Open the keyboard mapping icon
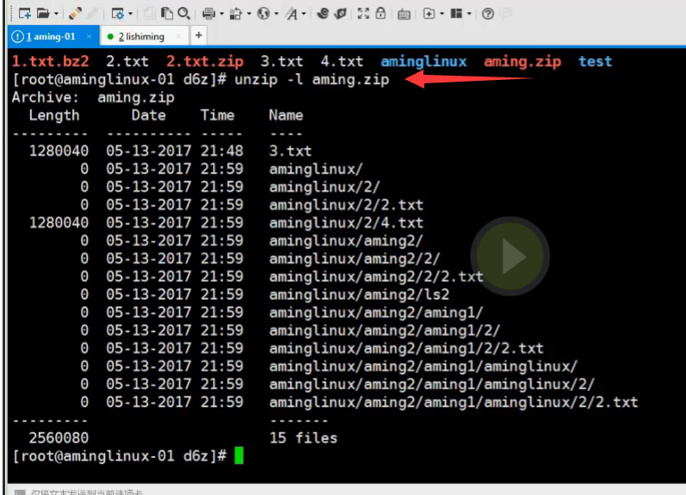Viewport: 686px width, 495px height. click(404, 15)
